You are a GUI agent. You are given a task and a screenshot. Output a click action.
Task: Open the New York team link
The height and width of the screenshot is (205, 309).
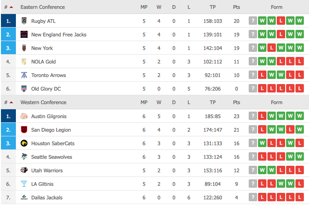tap(42, 48)
